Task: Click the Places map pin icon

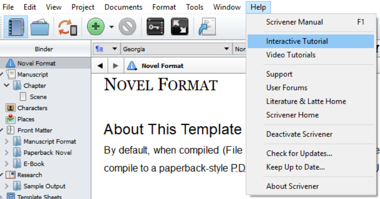Action: tap(10, 119)
